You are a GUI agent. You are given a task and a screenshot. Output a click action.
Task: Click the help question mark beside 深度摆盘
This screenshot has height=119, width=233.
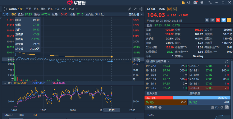(x=160, y=108)
